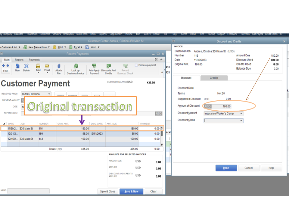The image size is (289, 217).
Task: Open Receive Payments window control menu icon
Action: (2, 54)
